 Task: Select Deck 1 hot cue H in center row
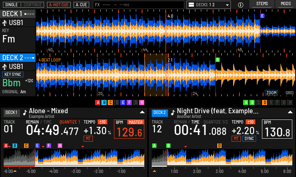point(142,103)
